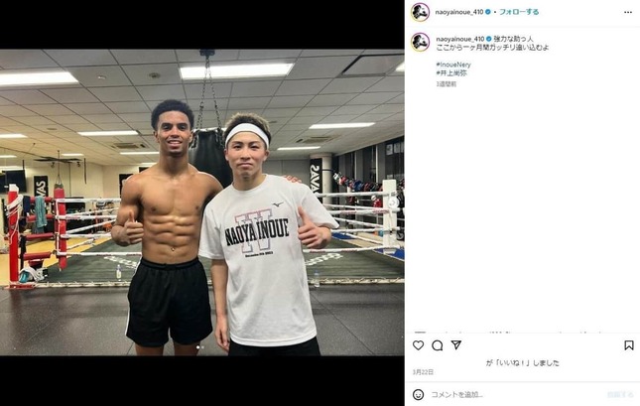The height and width of the screenshot is (406, 640).
Task: Click the 3週間前 timestamp under the caption
Action: [447, 84]
